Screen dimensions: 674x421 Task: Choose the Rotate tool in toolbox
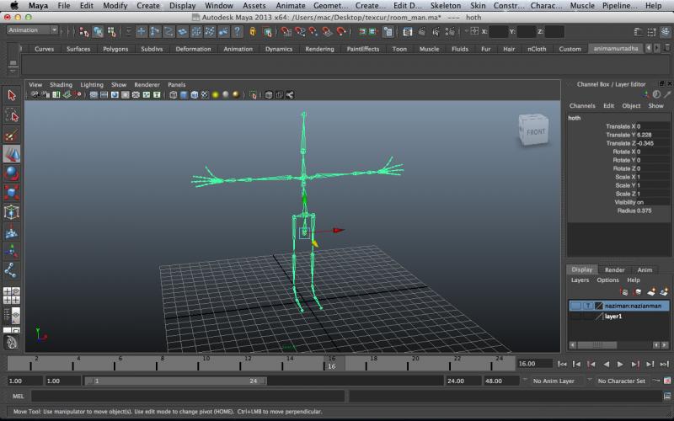click(12, 173)
